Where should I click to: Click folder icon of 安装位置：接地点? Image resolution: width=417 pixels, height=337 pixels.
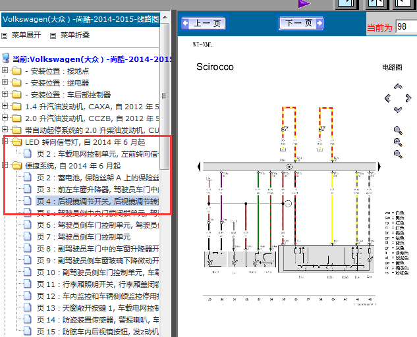pos(16,71)
